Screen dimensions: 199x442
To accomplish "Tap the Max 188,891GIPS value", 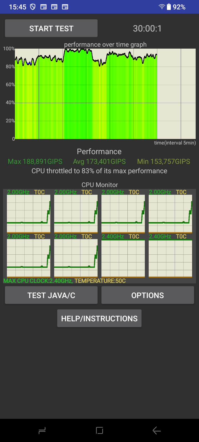I will click(x=35, y=161).
